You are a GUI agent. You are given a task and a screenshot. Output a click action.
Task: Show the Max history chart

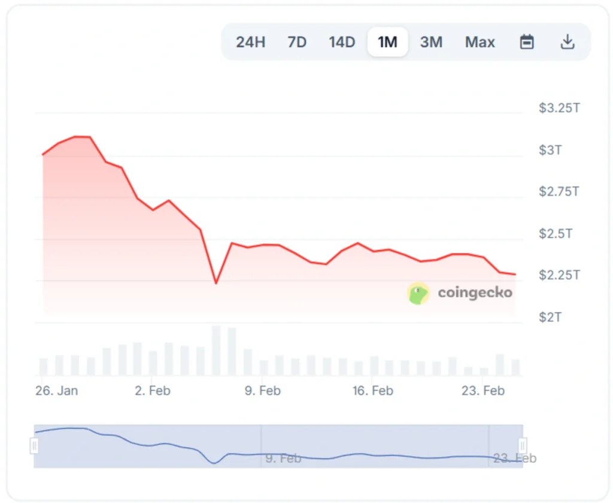coord(480,42)
